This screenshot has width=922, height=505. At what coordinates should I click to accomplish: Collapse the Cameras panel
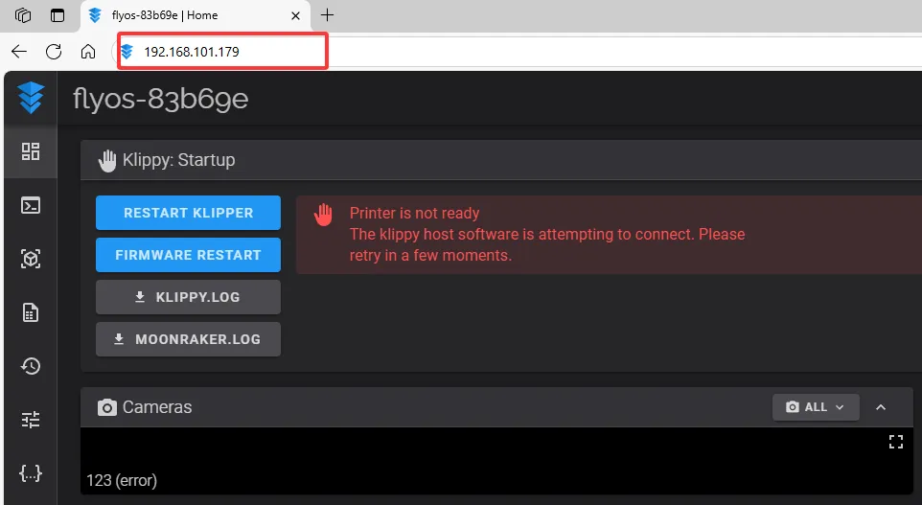tap(881, 407)
